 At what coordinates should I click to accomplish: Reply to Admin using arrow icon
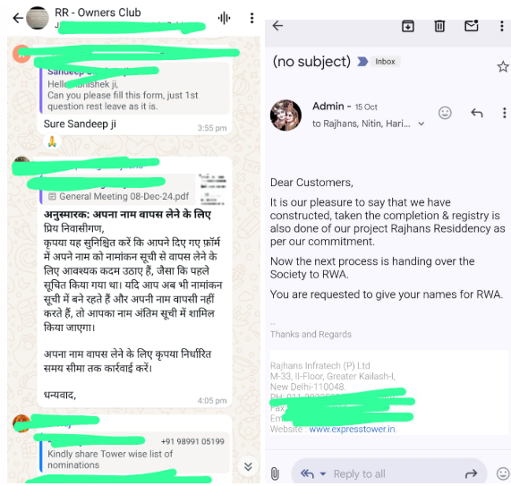click(x=477, y=113)
